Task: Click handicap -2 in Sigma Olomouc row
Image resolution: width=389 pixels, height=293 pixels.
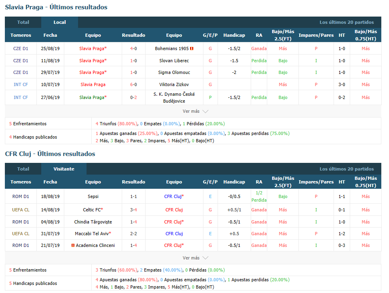Action: [x=234, y=73]
